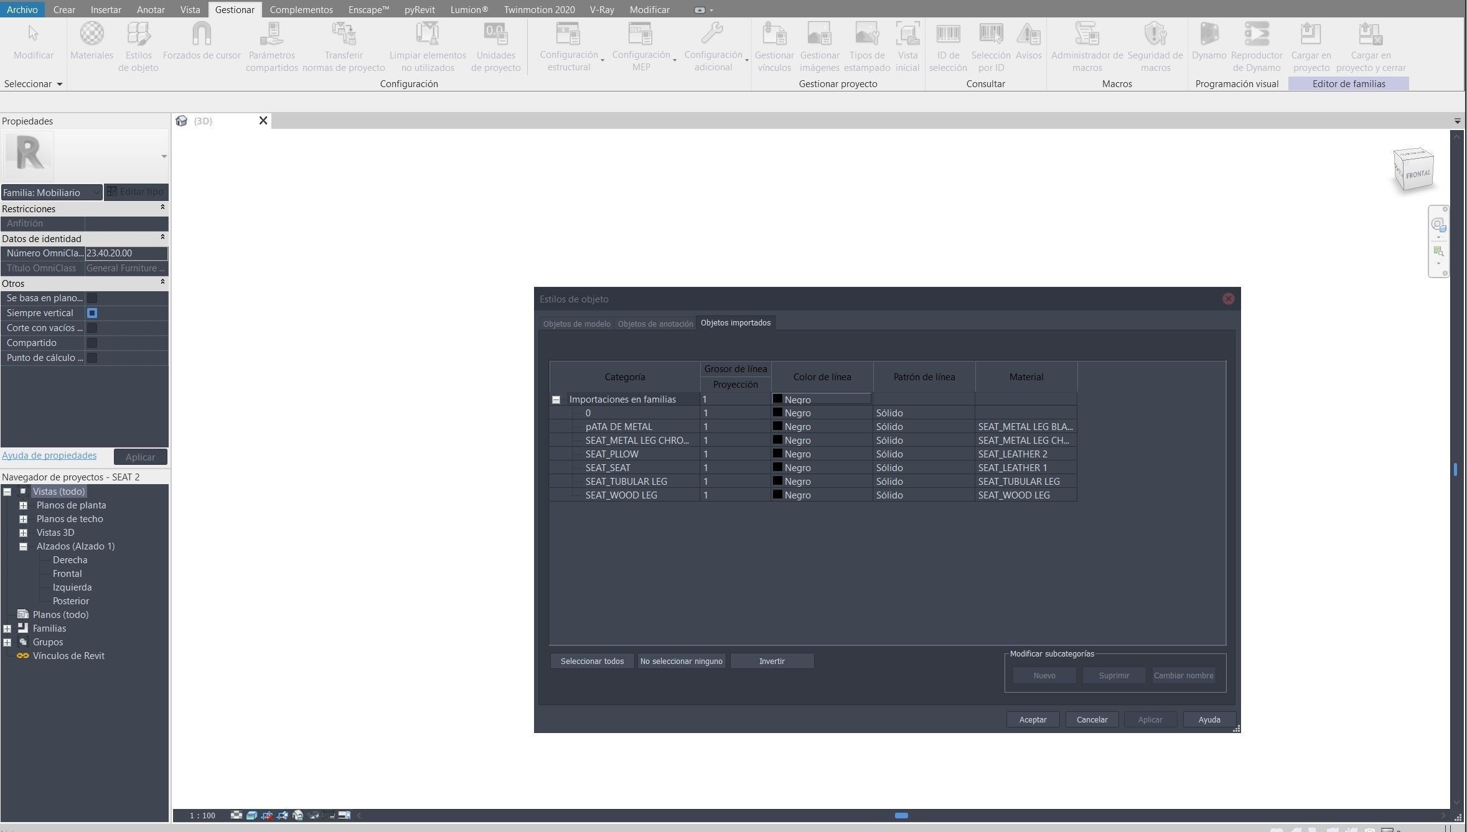This screenshot has height=832, width=1467.
Task: Click the Seleccionar todos button
Action: 592,661
